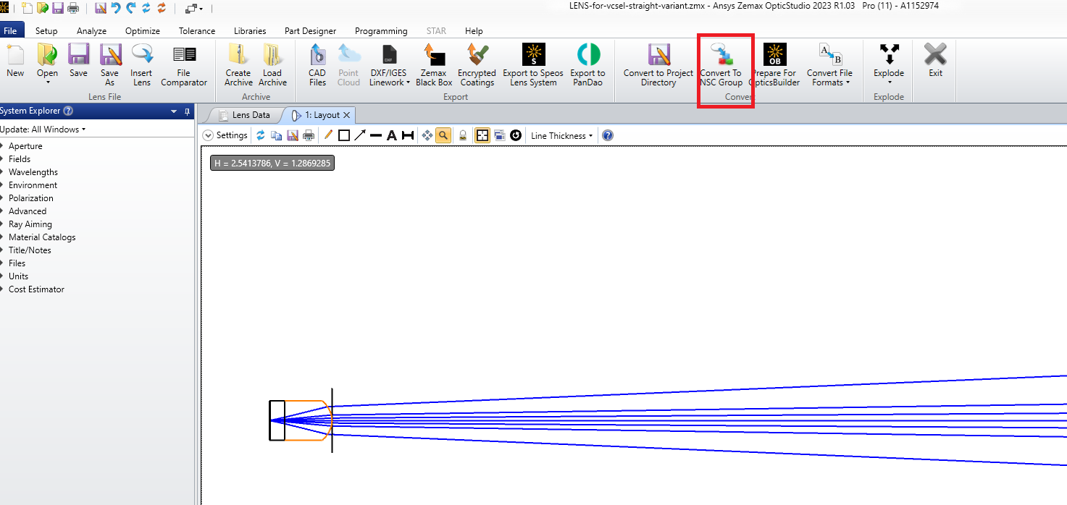Image resolution: width=1067 pixels, height=505 pixels.
Task: Click orange update-all arrows in quick access toolbar
Action: [x=162, y=9]
